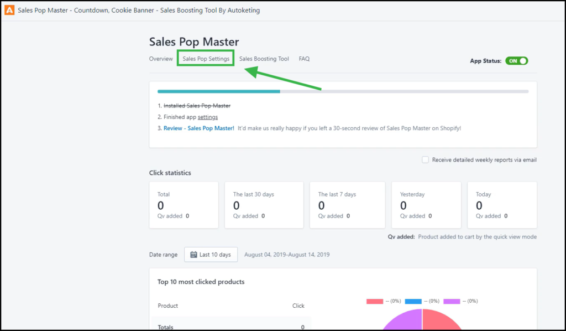The width and height of the screenshot is (566, 331).
Task: Click the blue pie chart legend swatch
Action: click(413, 301)
